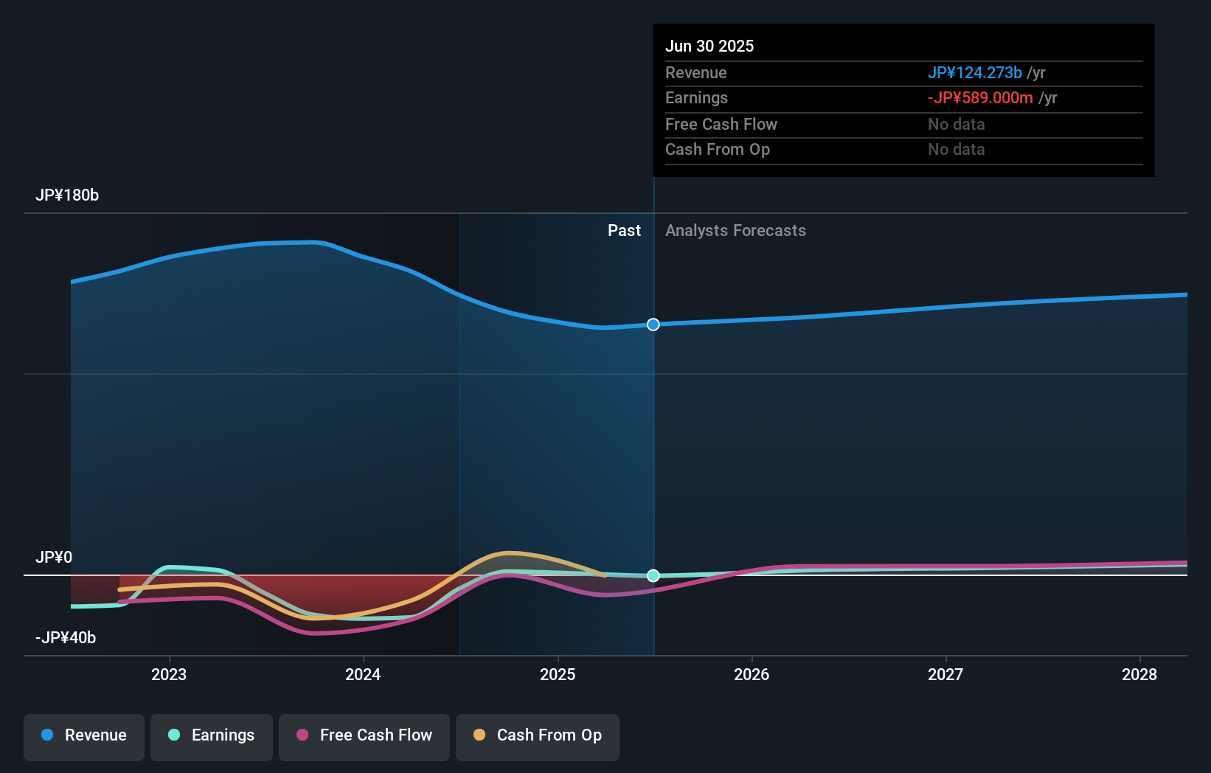Click the 2023 x-axis label
Viewport: 1211px width, 773px height.
tap(169, 674)
